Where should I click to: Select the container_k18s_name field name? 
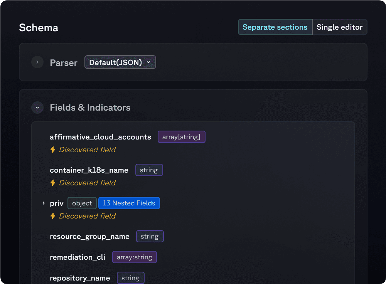[89, 170]
